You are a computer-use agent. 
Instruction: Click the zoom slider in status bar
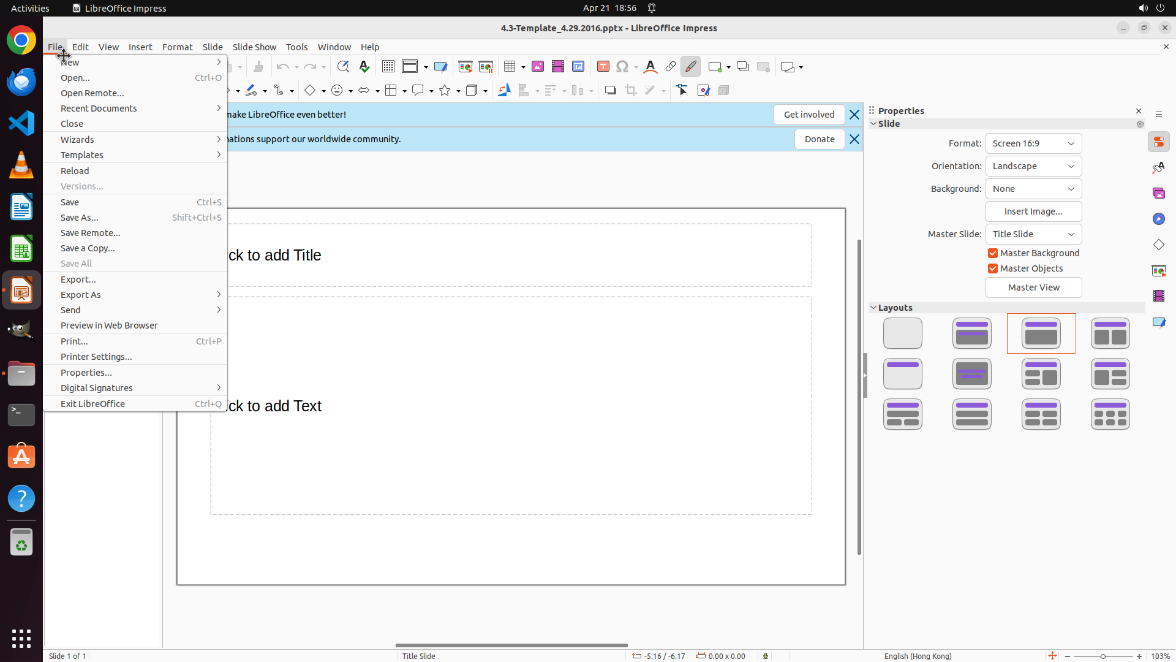point(1102,656)
